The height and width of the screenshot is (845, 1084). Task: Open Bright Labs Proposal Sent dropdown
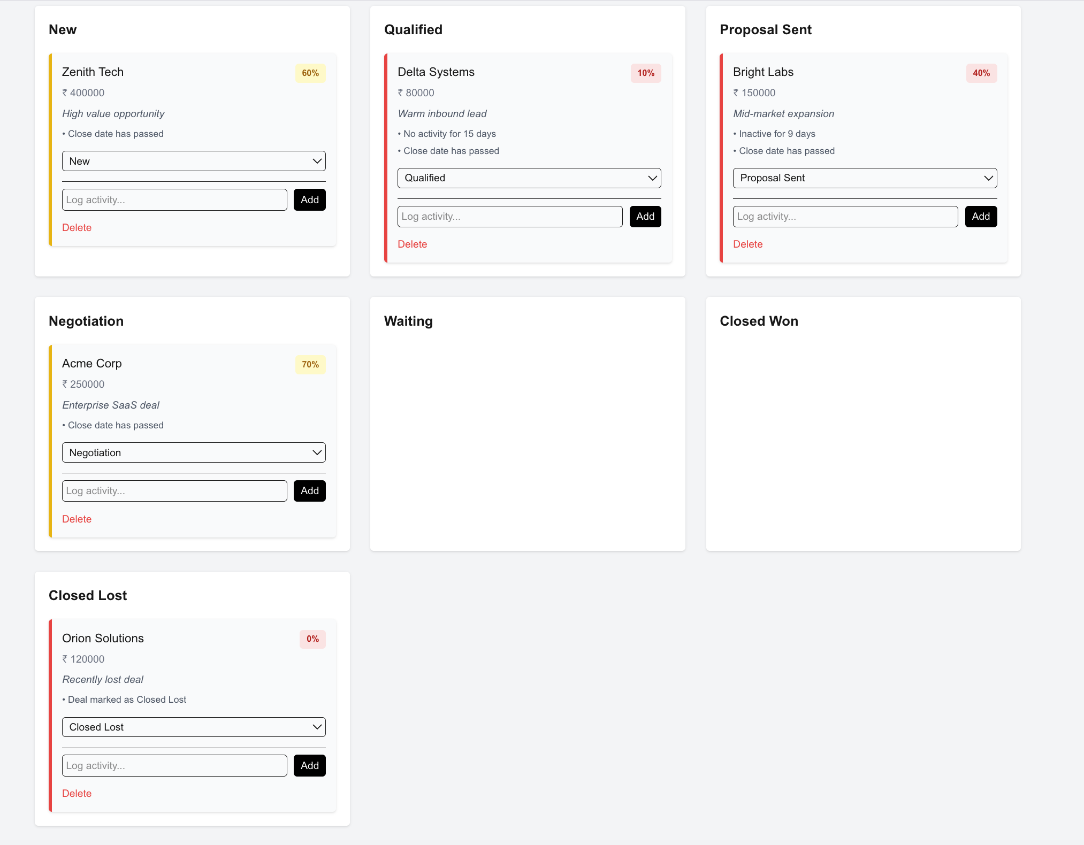coord(864,178)
